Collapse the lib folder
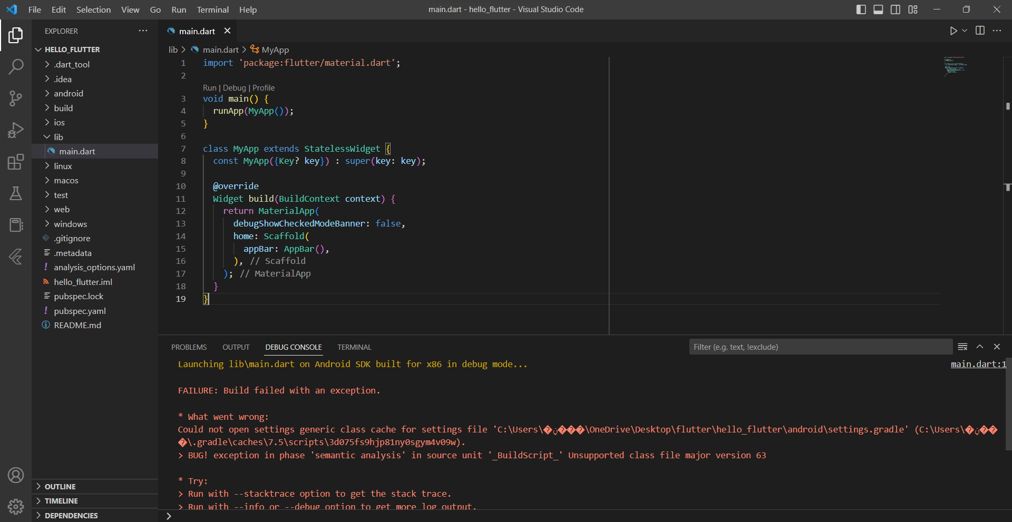 point(95,137)
